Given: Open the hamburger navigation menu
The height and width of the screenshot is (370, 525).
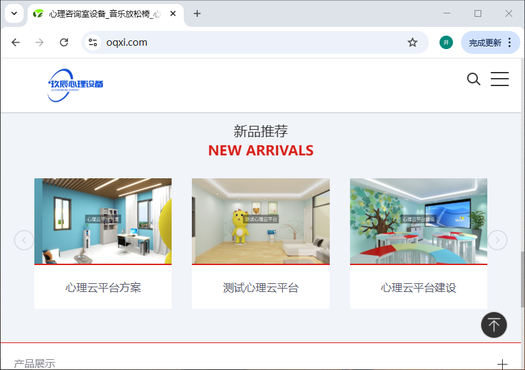Looking at the screenshot, I should click(499, 79).
